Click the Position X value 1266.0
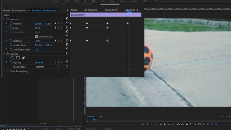231x130 pixels. (38, 23)
